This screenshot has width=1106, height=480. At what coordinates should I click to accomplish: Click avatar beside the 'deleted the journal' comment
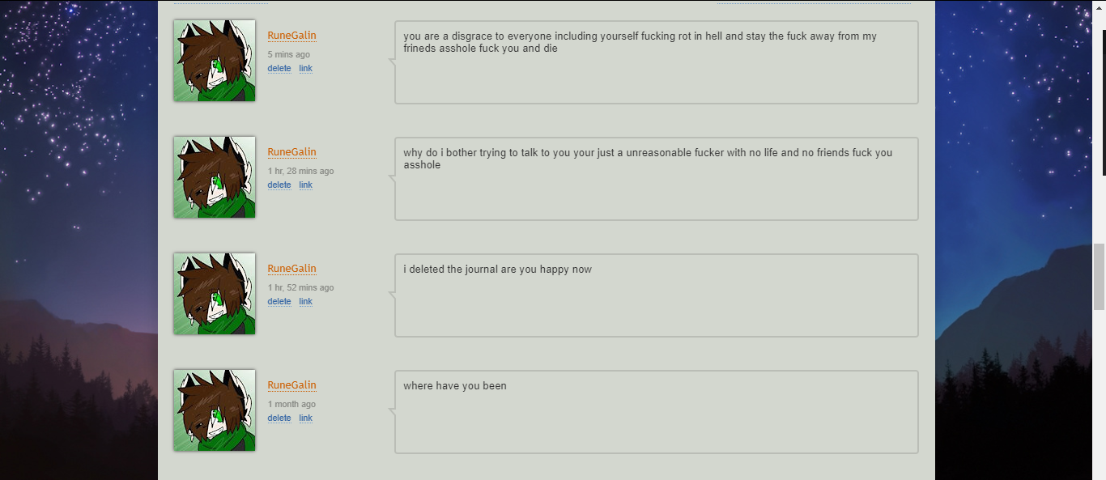215,294
